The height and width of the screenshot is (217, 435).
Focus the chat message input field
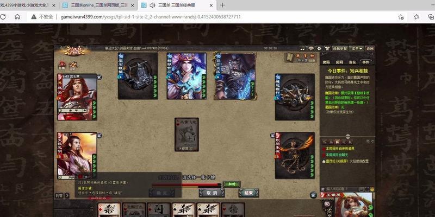tap(342, 189)
